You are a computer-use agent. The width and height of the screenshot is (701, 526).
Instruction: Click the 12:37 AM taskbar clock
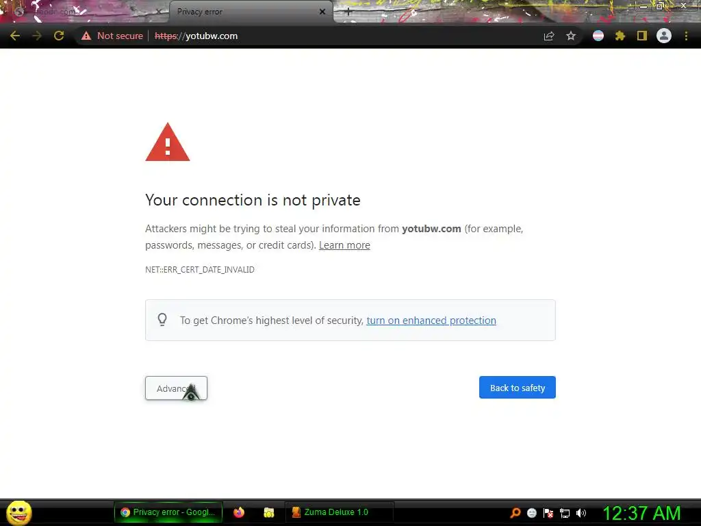pyautogui.click(x=641, y=513)
